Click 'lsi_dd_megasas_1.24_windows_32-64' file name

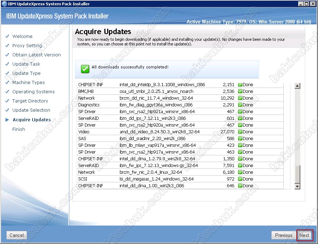coord(157,179)
